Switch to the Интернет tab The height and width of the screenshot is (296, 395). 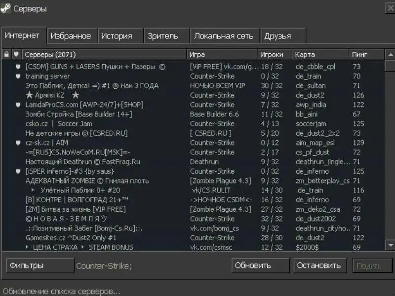point(24,36)
